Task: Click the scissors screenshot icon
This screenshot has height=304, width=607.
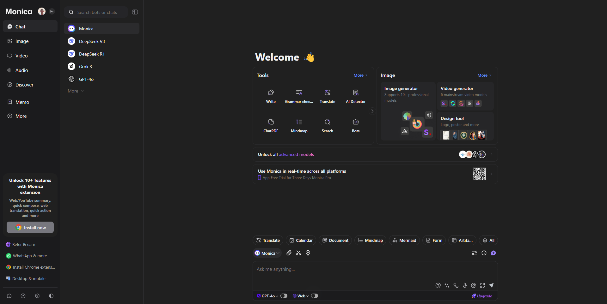Action: (298, 253)
